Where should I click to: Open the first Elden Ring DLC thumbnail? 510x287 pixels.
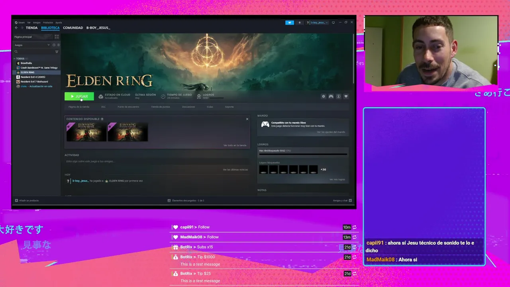point(86,132)
